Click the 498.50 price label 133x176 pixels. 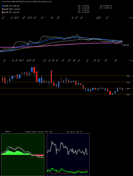click(126, 45)
